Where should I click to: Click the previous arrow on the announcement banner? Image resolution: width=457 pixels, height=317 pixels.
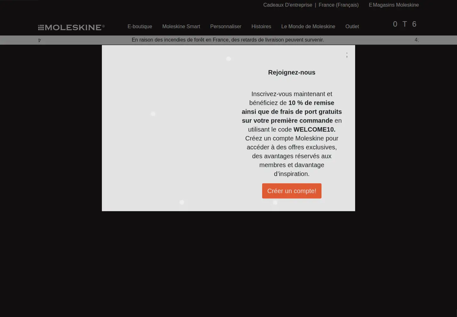click(39, 40)
